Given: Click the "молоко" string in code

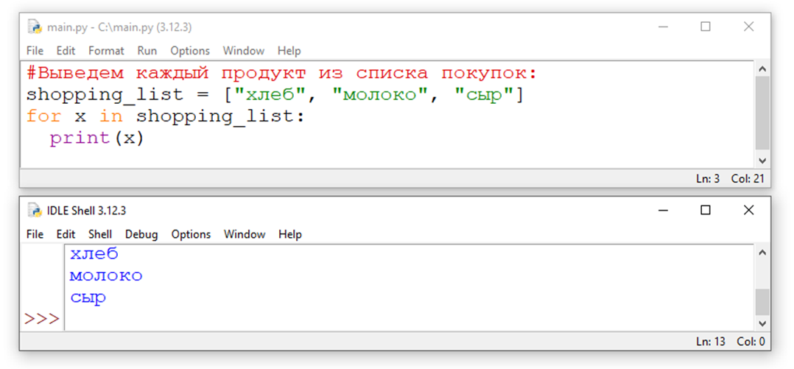Looking at the screenshot, I should [379, 95].
